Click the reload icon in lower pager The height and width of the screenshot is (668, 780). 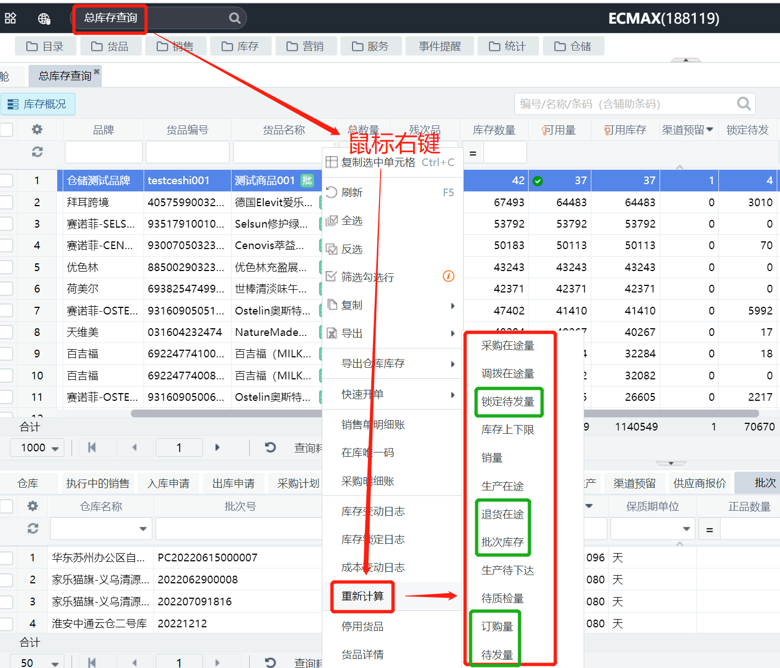pos(270,663)
